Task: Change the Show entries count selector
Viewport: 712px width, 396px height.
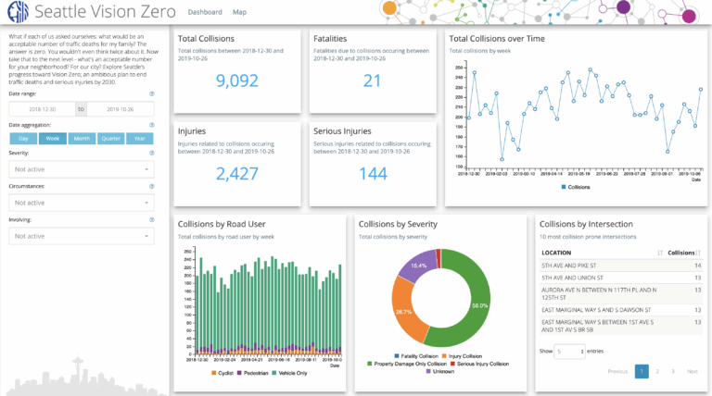Action: tap(569, 352)
